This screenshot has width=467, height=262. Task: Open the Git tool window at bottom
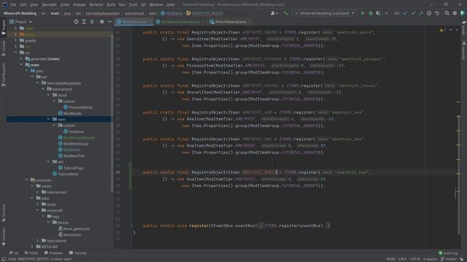[x=14, y=253]
